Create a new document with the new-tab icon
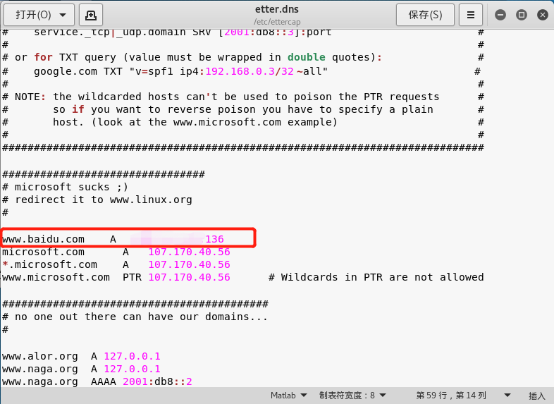Image resolution: width=554 pixels, height=404 pixels. (x=91, y=15)
